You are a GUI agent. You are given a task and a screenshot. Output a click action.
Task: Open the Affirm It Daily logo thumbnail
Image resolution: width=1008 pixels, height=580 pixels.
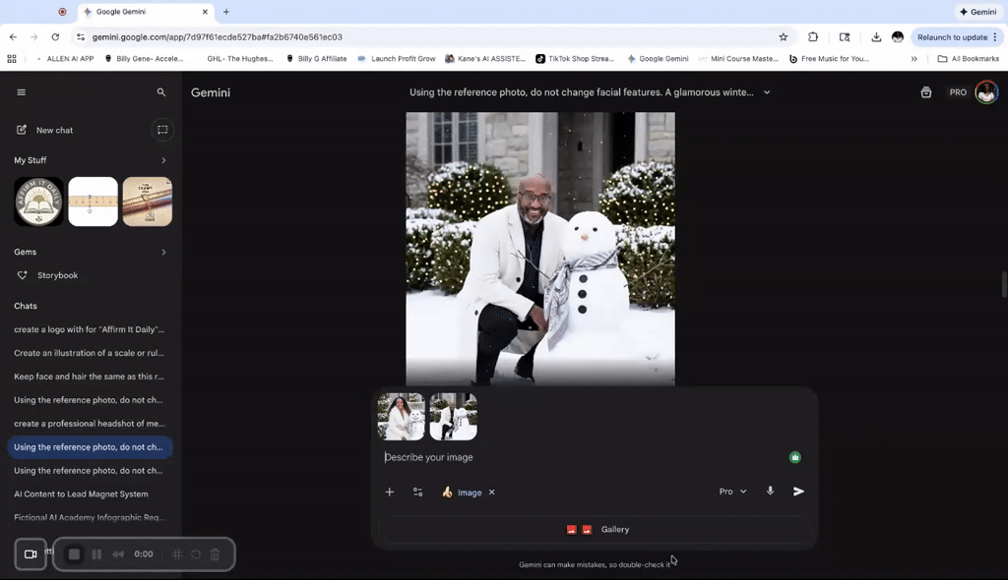(x=38, y=202)
